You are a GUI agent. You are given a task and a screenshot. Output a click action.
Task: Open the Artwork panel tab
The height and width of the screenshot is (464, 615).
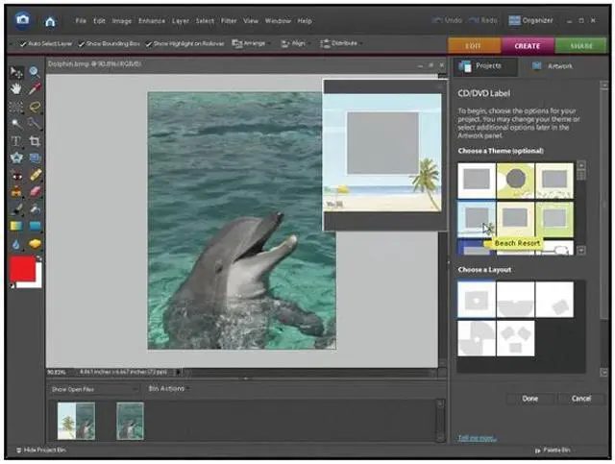tap(553, 66)
